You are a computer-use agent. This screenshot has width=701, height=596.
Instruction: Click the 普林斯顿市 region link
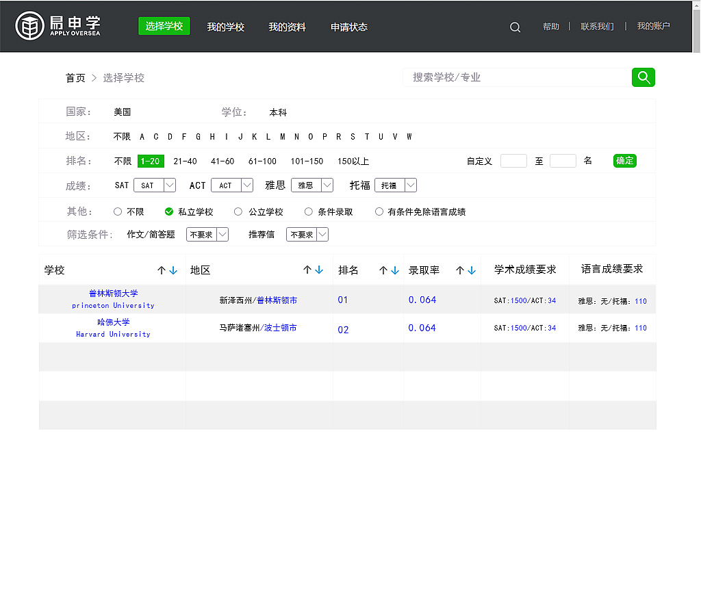pos(277,300)
